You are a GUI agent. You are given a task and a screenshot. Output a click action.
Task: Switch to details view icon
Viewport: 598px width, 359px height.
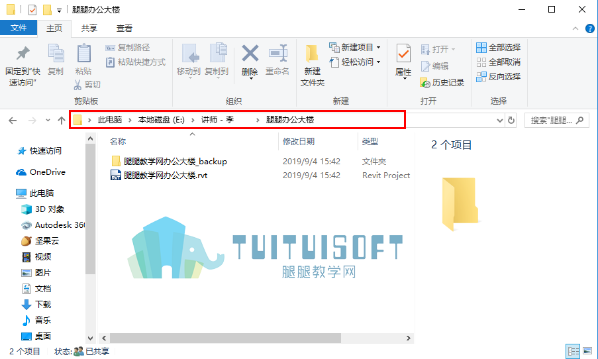pyautogui.click(x=572, y=351)
